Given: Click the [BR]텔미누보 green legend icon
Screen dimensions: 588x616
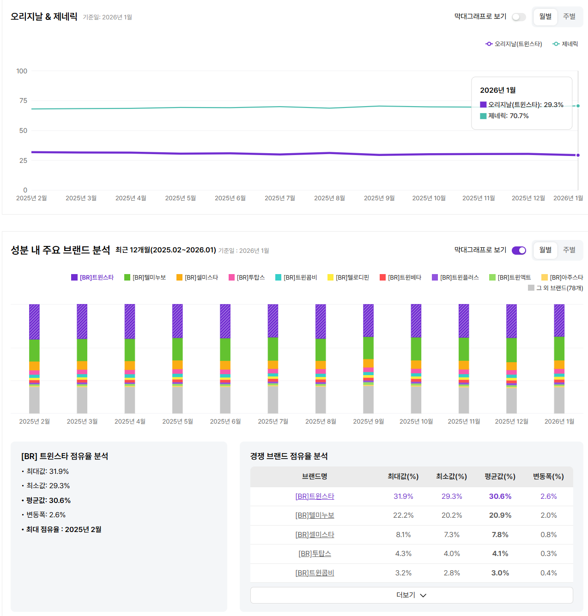Looking at the screenshot, I should 127,277.
